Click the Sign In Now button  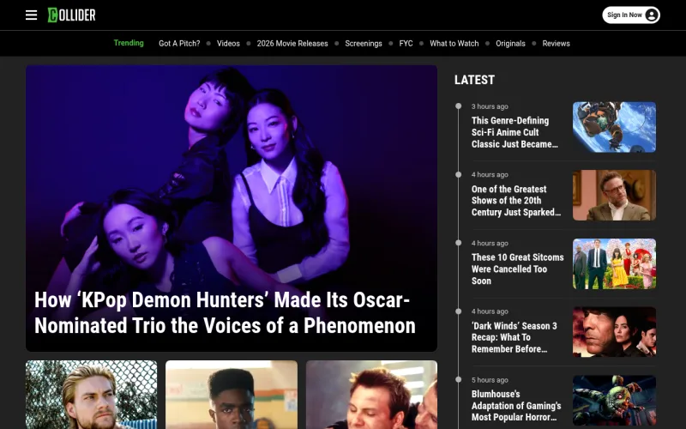pyautogui.click(x=631, y=15)
